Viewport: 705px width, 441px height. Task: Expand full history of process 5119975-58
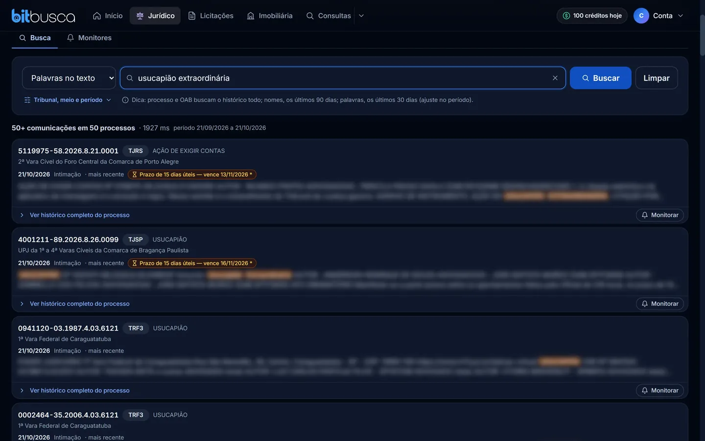pos(75,215)
